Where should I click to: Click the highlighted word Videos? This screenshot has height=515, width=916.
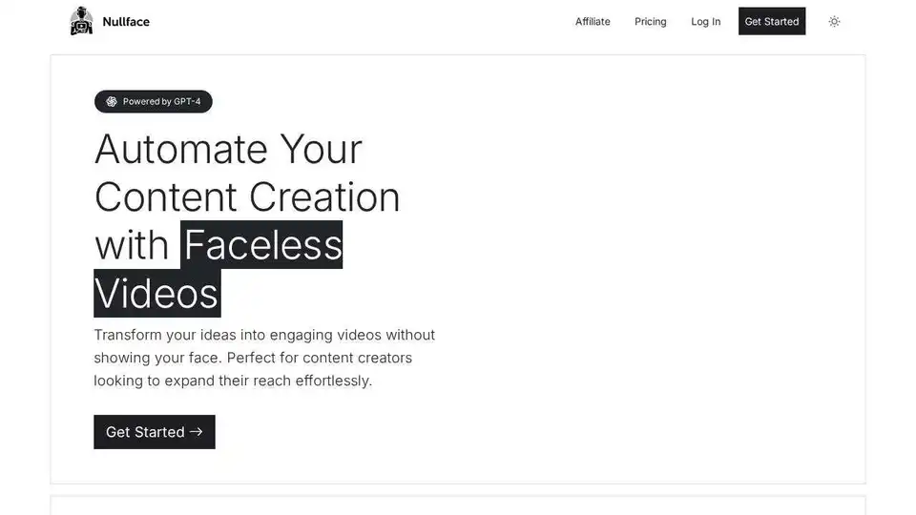tap(157, 293)
